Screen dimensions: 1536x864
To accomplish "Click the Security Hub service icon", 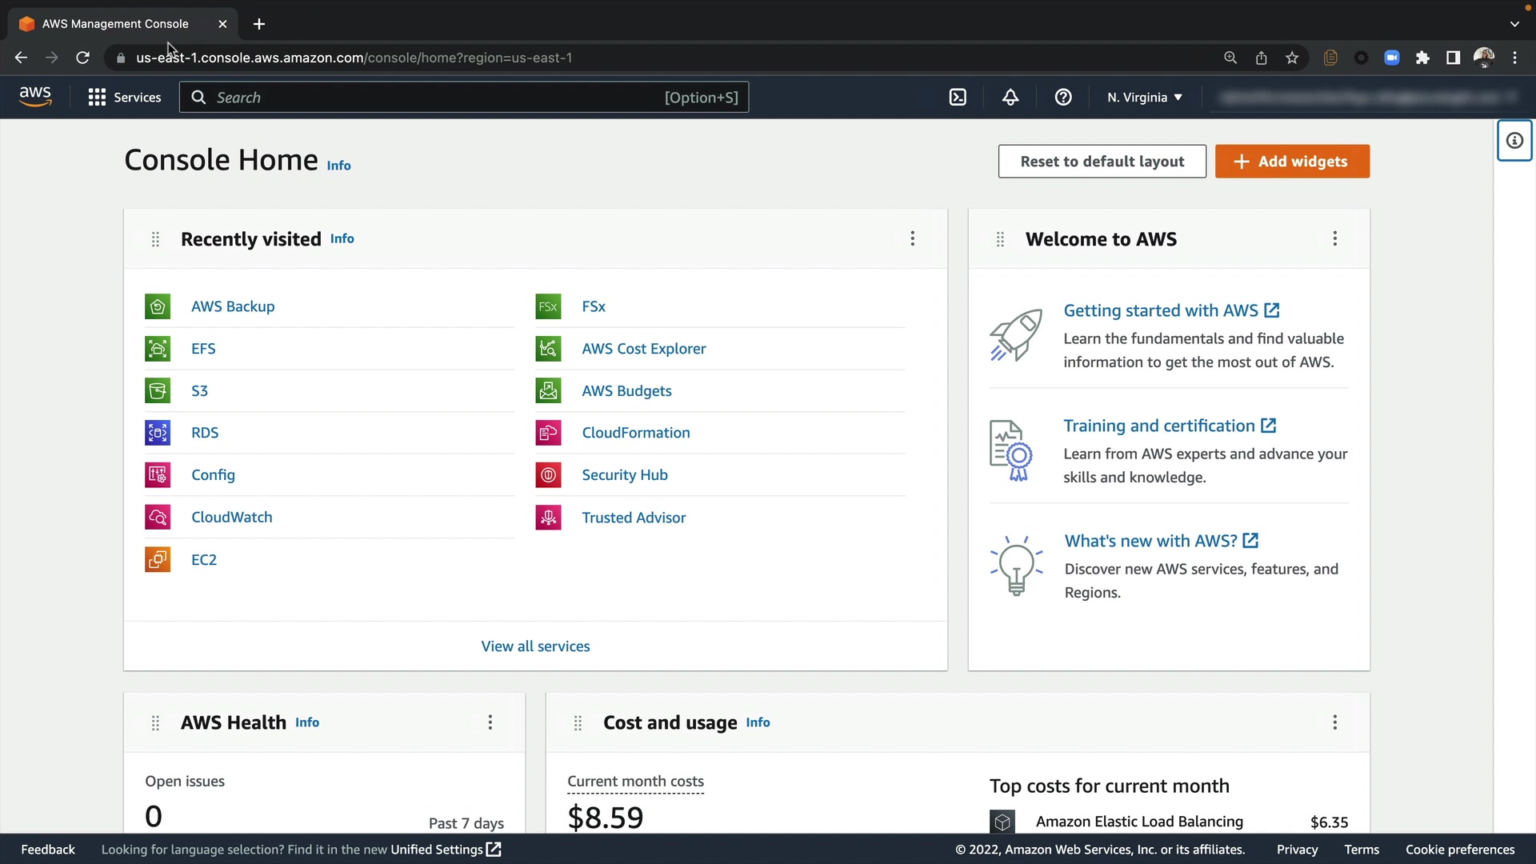I will pos(548,475).
